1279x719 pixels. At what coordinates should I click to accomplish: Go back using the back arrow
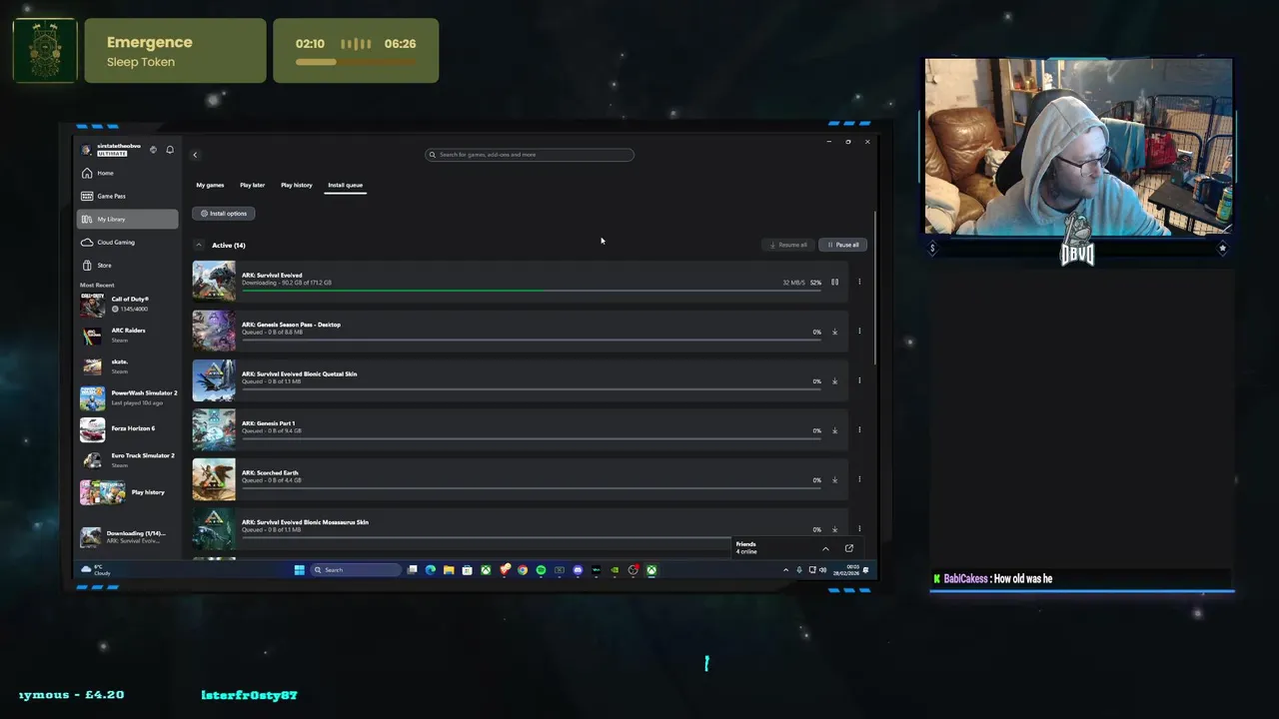(195, 155)
